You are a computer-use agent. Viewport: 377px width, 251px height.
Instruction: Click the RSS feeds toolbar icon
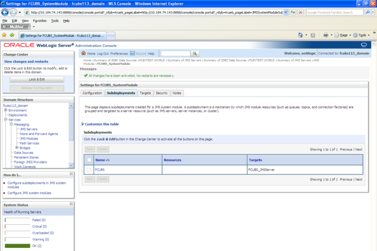pyautogui.click(x=313, y=35)
